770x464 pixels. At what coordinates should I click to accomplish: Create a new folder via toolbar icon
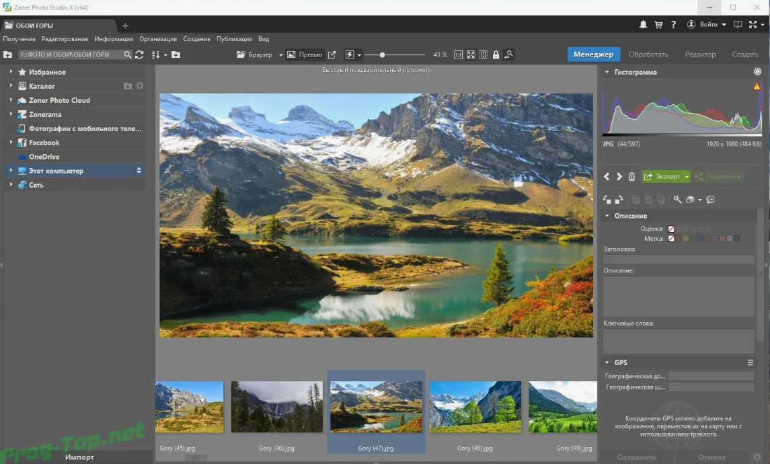[x=176, y=55]
